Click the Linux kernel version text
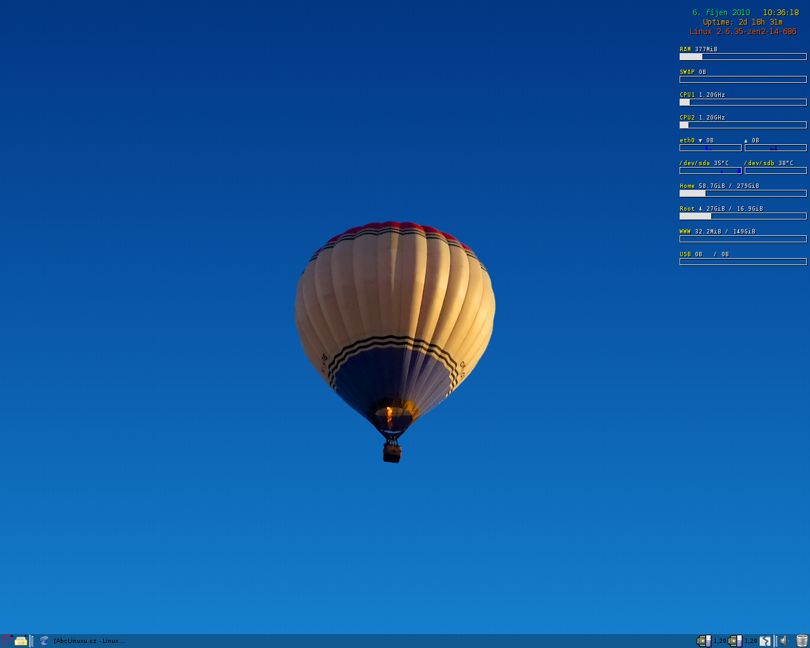810x648 pixels. [x=743, y=32]
